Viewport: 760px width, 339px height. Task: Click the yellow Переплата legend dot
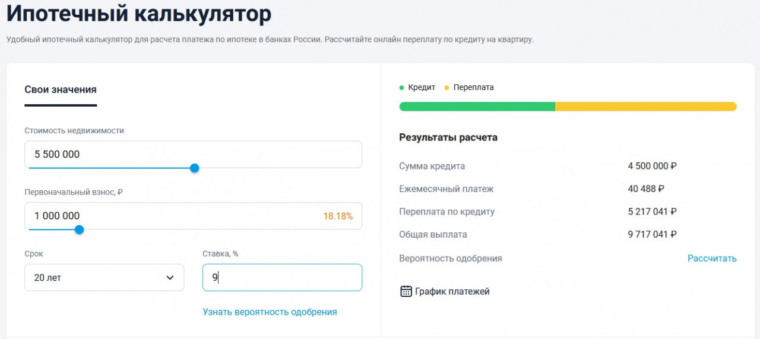[446, 88]
